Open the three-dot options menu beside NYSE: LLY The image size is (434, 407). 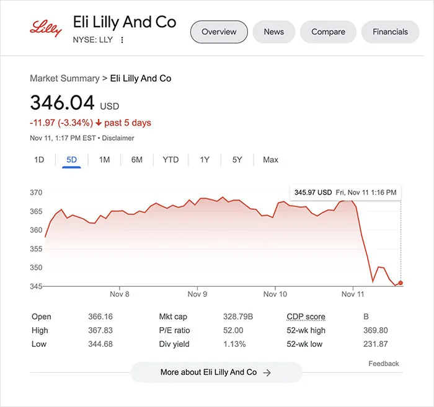122,40
